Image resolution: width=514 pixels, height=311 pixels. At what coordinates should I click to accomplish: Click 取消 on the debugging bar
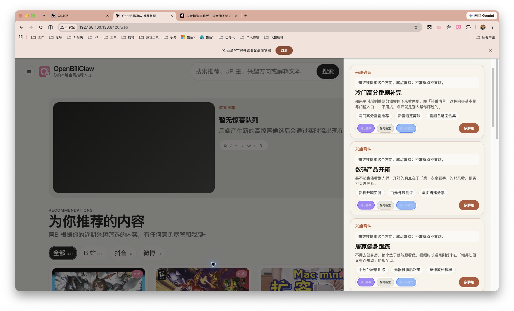pos(284,50)
